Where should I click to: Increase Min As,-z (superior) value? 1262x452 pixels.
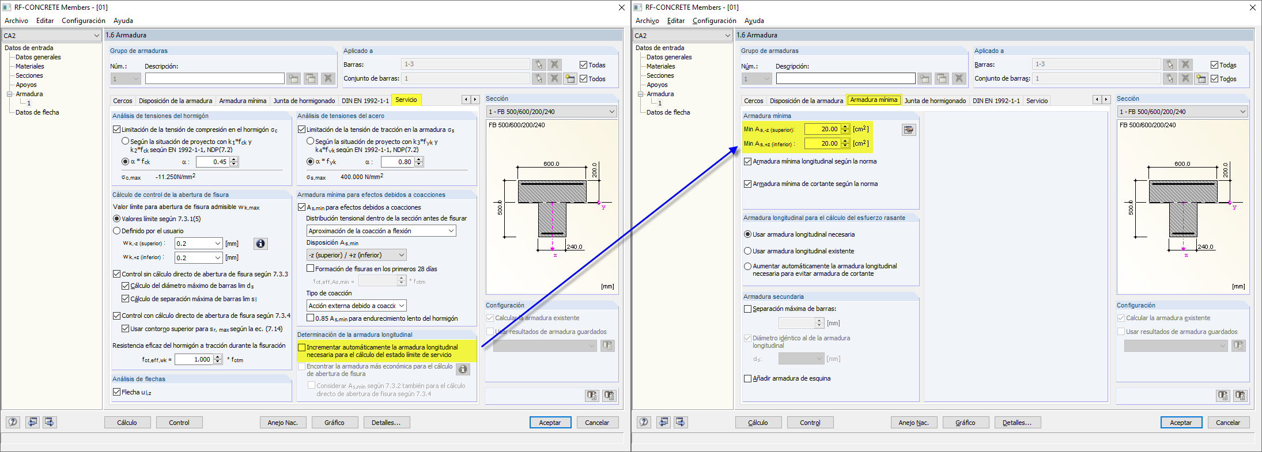coord(845,127)
